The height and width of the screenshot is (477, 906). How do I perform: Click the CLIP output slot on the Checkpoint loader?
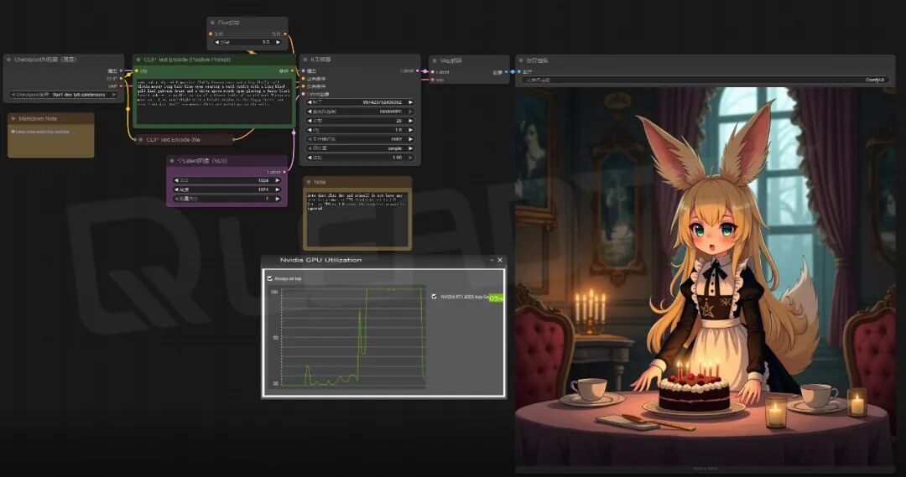click(121, 79)
